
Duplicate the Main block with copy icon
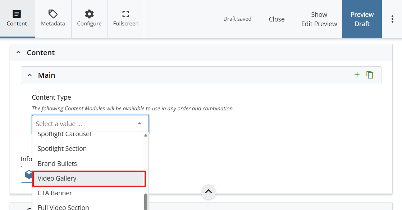pyautogui.click(x=370, y=75)
